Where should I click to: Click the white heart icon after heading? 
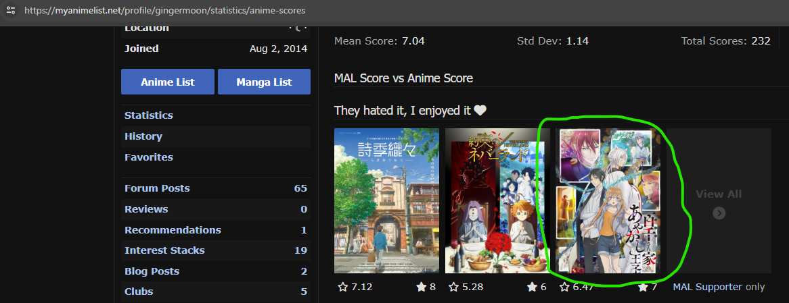480,111
